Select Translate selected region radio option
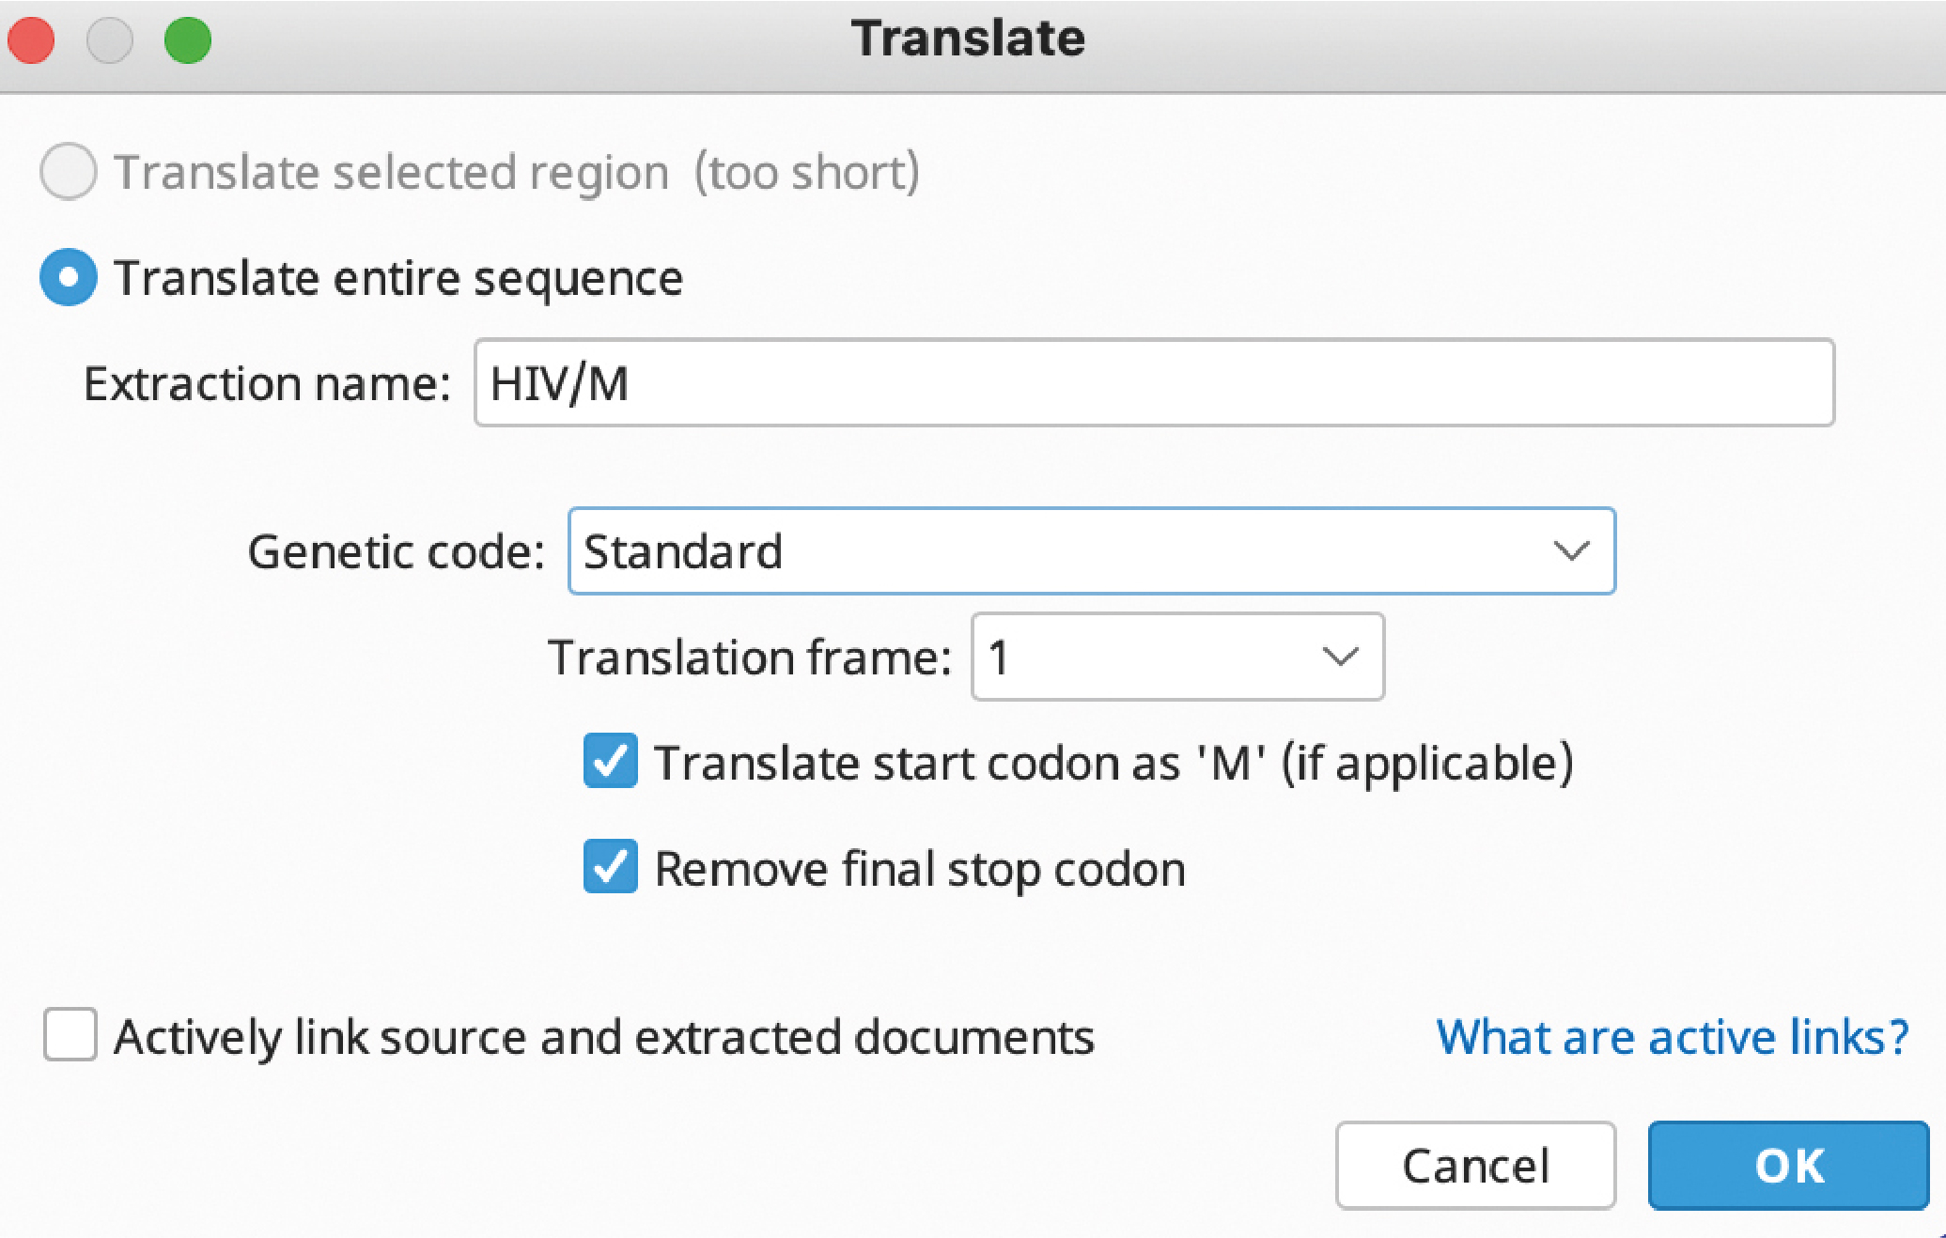The width and height of the screenshot is (1946, 1238). coord(69,171)
